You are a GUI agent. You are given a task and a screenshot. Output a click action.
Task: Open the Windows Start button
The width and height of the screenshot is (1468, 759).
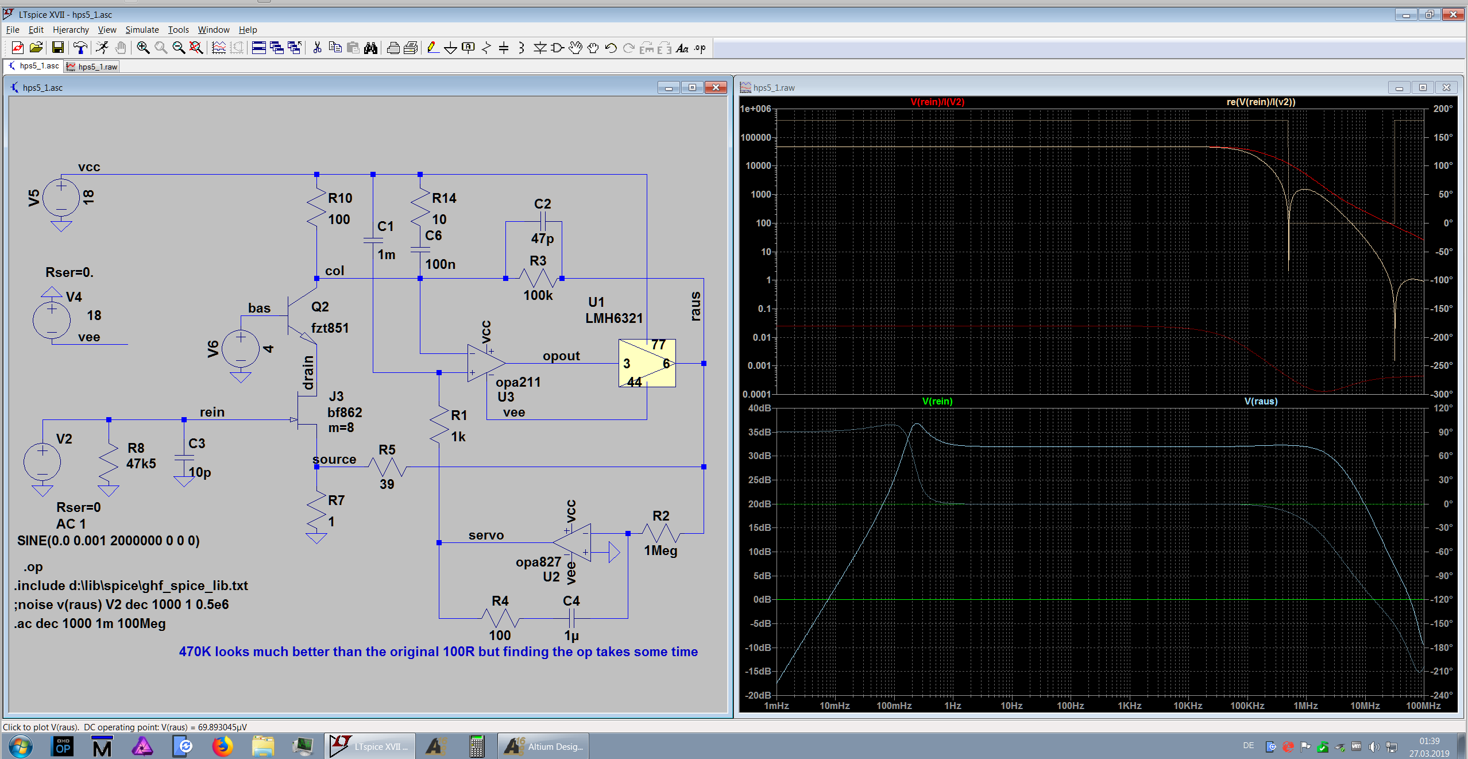[x=21, y=746]
